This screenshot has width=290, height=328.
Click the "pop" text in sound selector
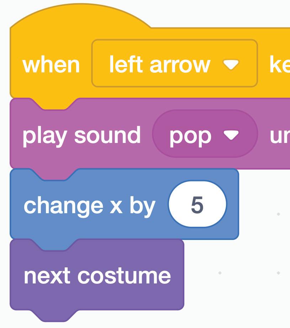pyautogui.click(x=190, y=136)
